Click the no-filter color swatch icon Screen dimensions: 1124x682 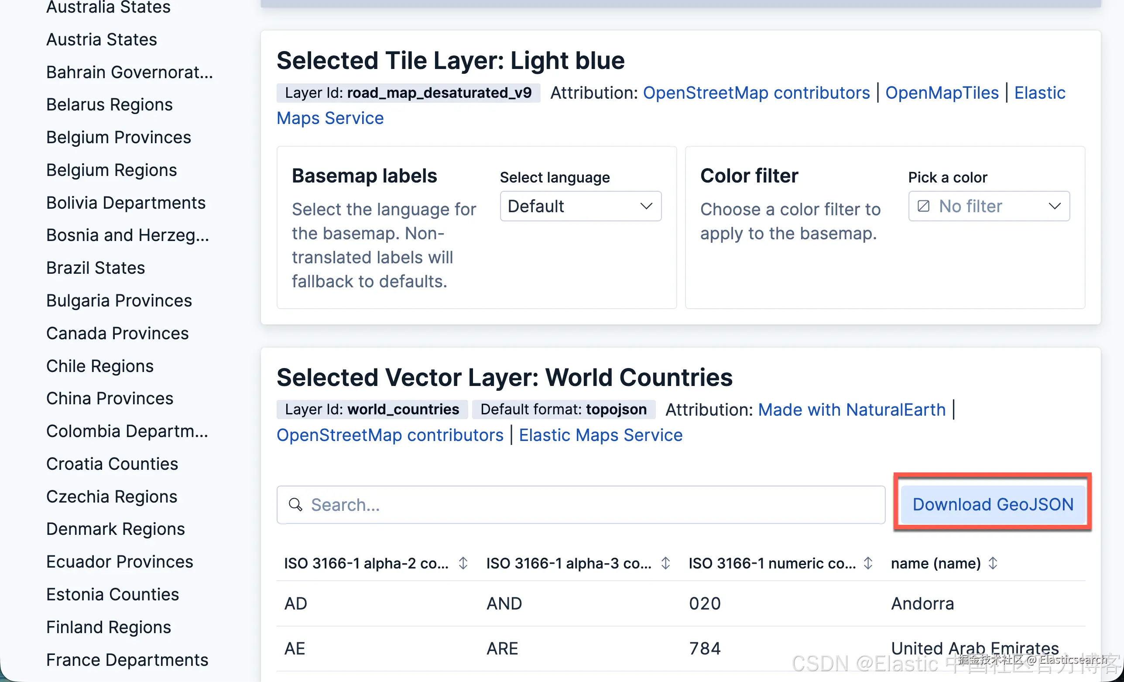click(x=923, y=207)
